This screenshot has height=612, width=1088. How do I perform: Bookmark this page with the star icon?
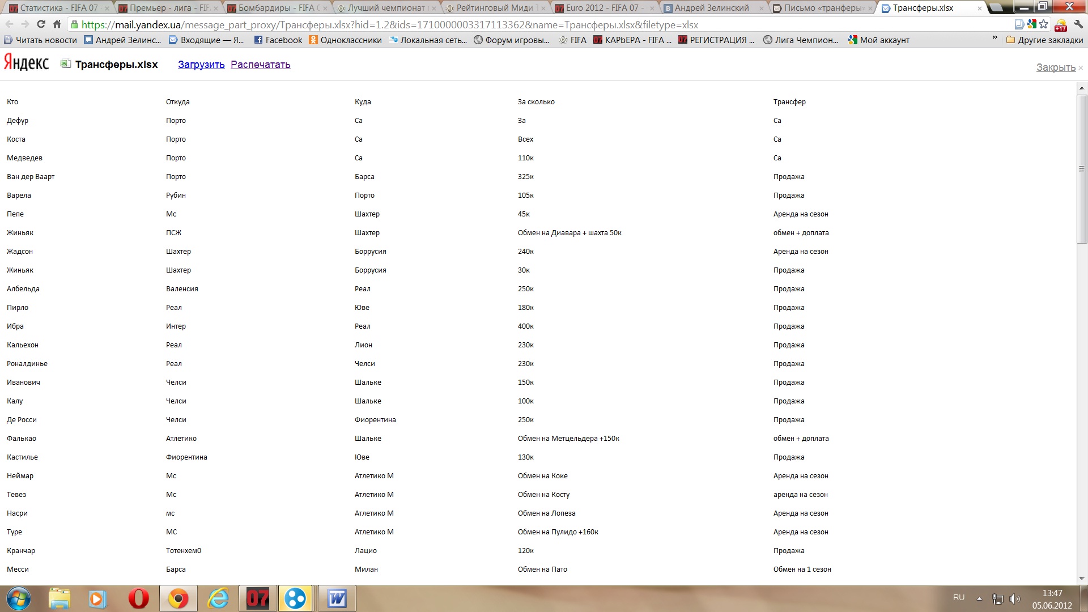coord(1044,24)
